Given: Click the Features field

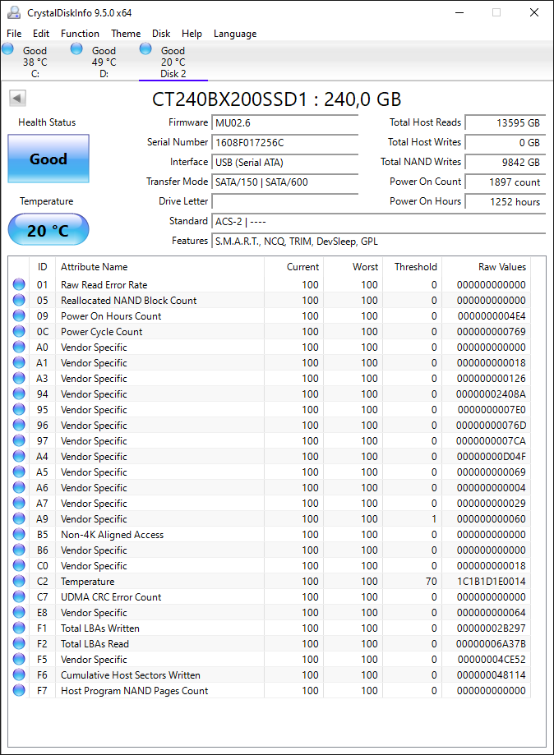Looking at the screenshot, I should pos(379,242).
